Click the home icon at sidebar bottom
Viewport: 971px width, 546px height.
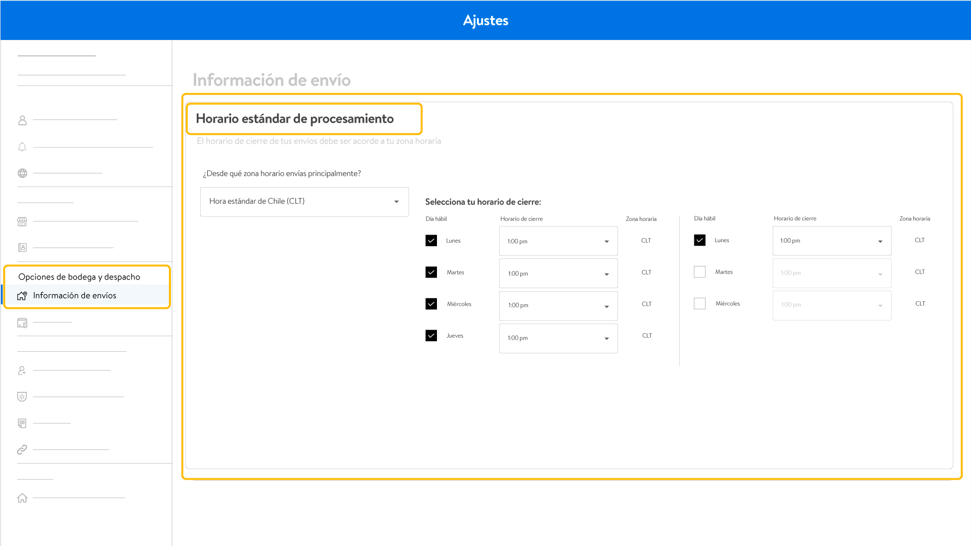[x=22, y=498]
